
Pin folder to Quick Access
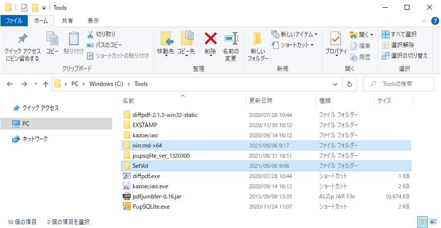pyautogui.click(x=22, y=47)
